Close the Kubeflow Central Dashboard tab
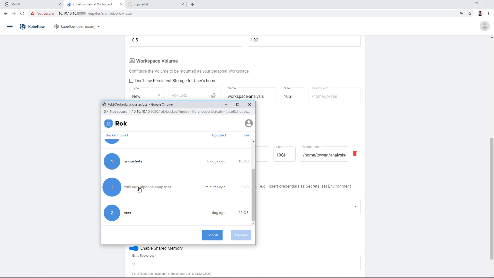Image resolution: width=494 pixels, height=278 pixels. (x=121, y=4)
